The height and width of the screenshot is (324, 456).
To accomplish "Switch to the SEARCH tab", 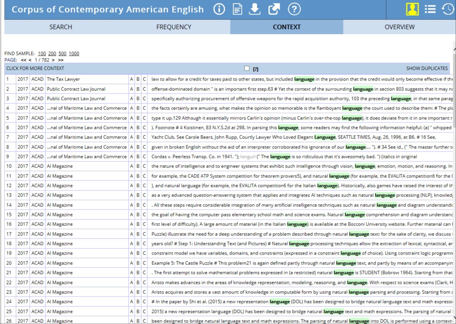I will click(61, 27).
